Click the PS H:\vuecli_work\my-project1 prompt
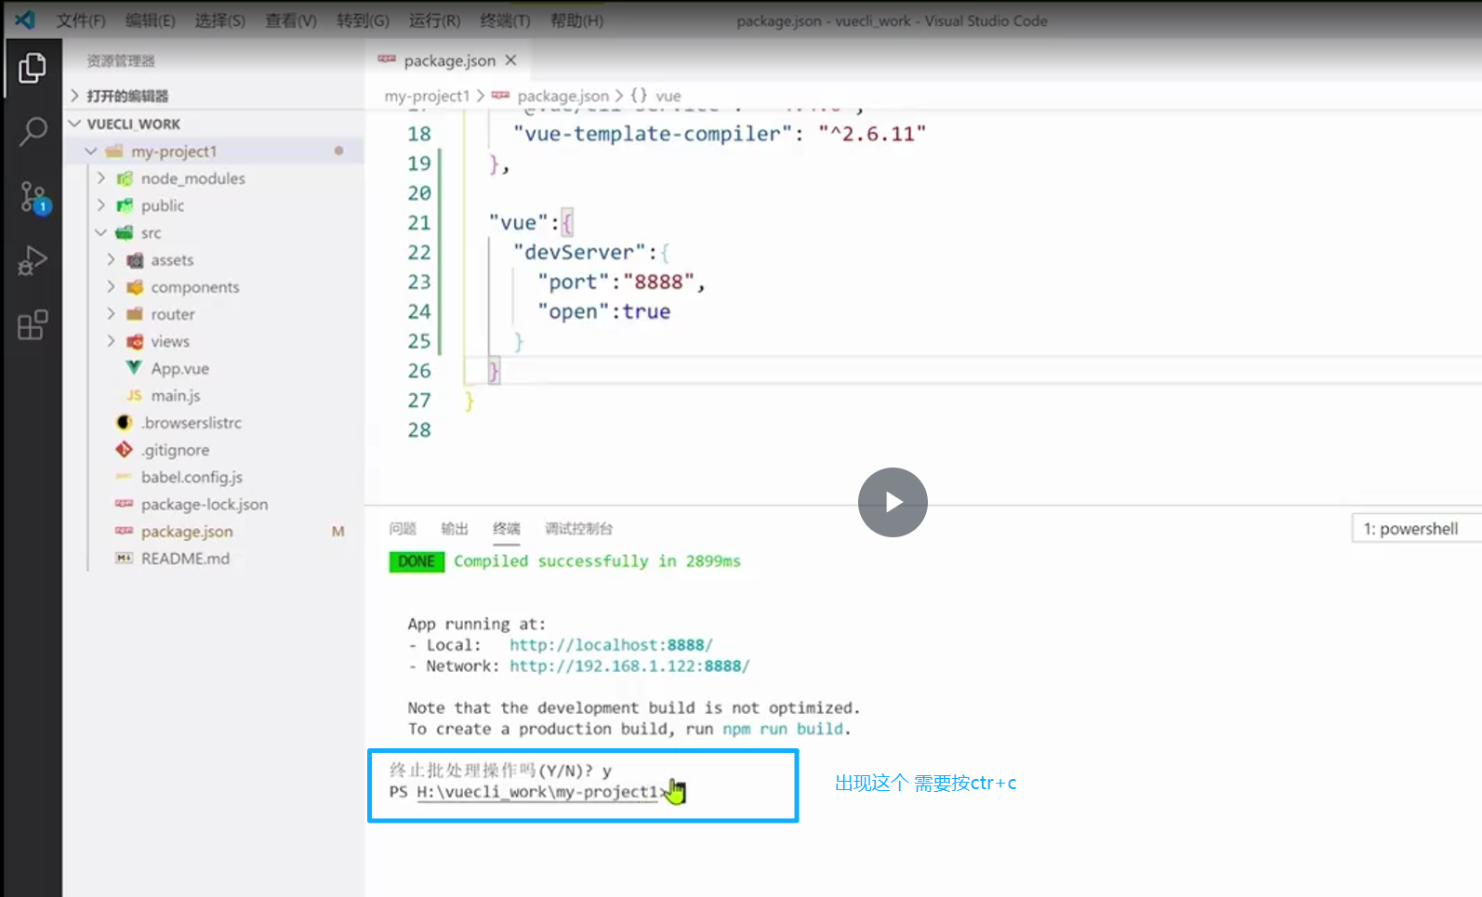 (x=528, y=792)
